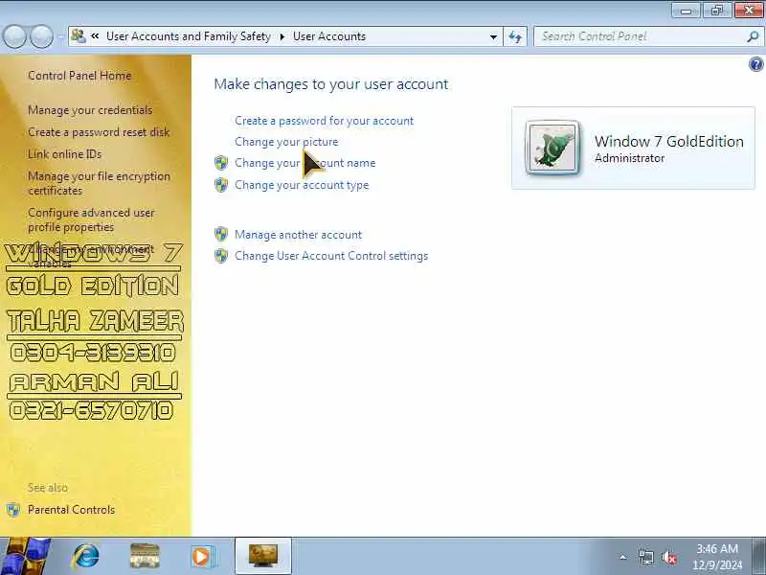Viewport: 766px width, 575px height.
Task: Open Configure advanced user profile properties
Action: click(91, 220)
